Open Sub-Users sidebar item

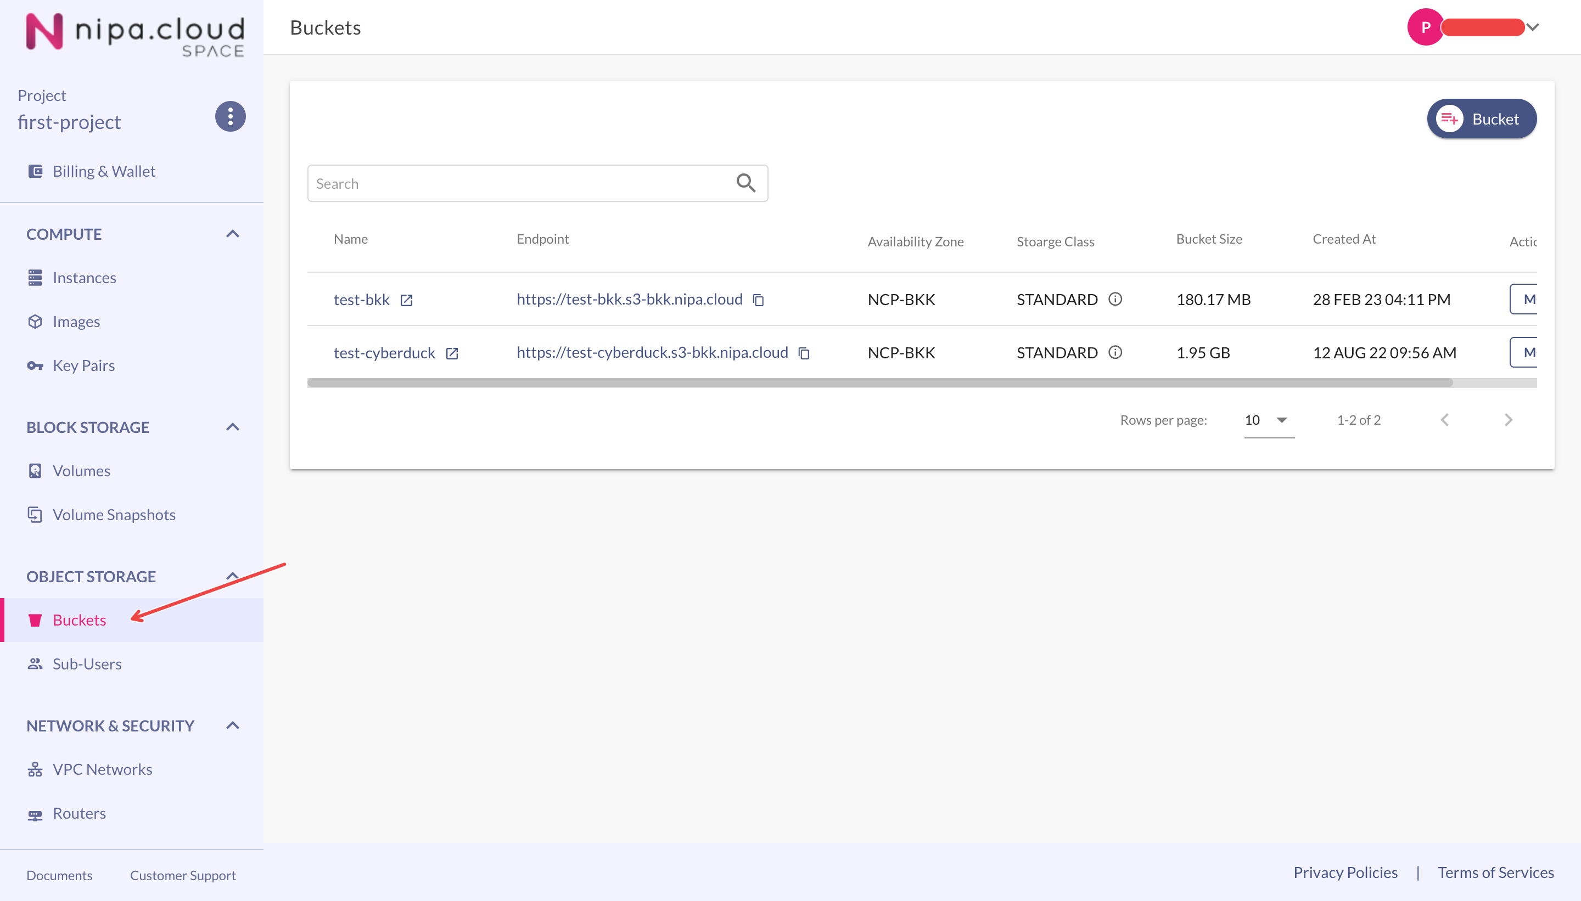point(87,664)
